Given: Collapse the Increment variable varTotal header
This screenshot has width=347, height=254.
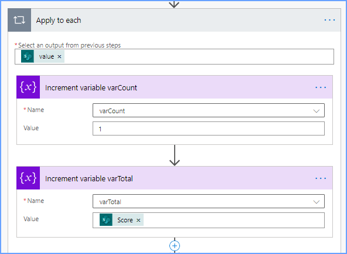Looking at the screenshot, I should pyautogui.click(x=175, y=178).
